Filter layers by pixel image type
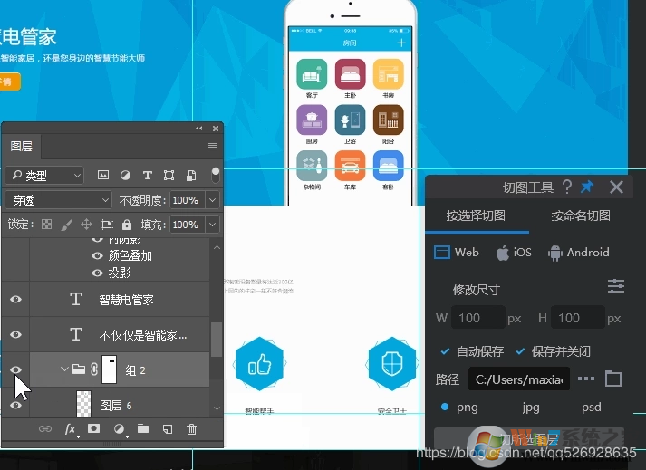 click(103, 176)
